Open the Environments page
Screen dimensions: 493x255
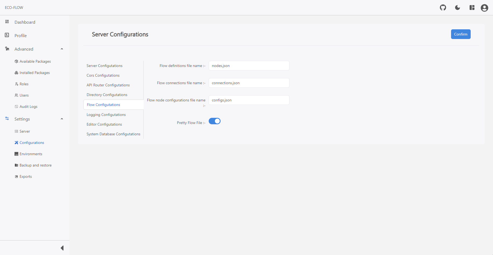[x=31, y=154]
